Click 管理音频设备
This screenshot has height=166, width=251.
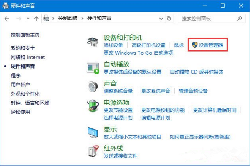coord(193,91)
